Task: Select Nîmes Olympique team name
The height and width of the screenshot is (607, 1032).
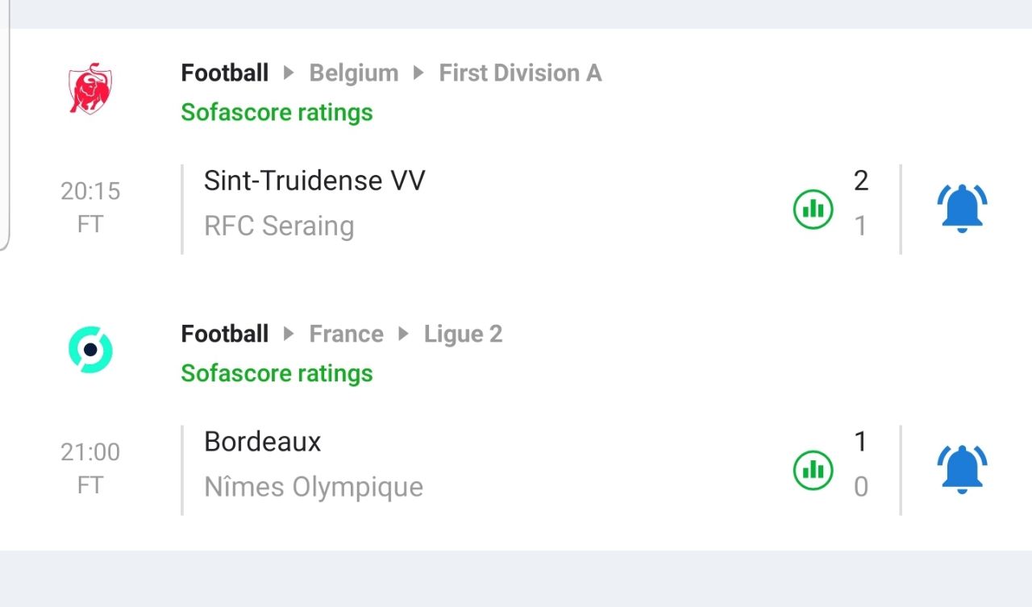Action: click(x=314, y=487)
